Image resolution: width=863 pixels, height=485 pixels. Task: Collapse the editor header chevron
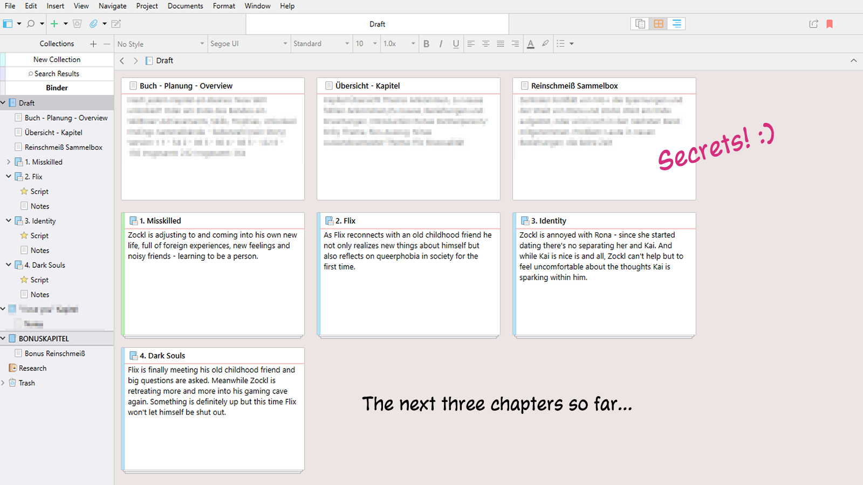tap(853, 60)
